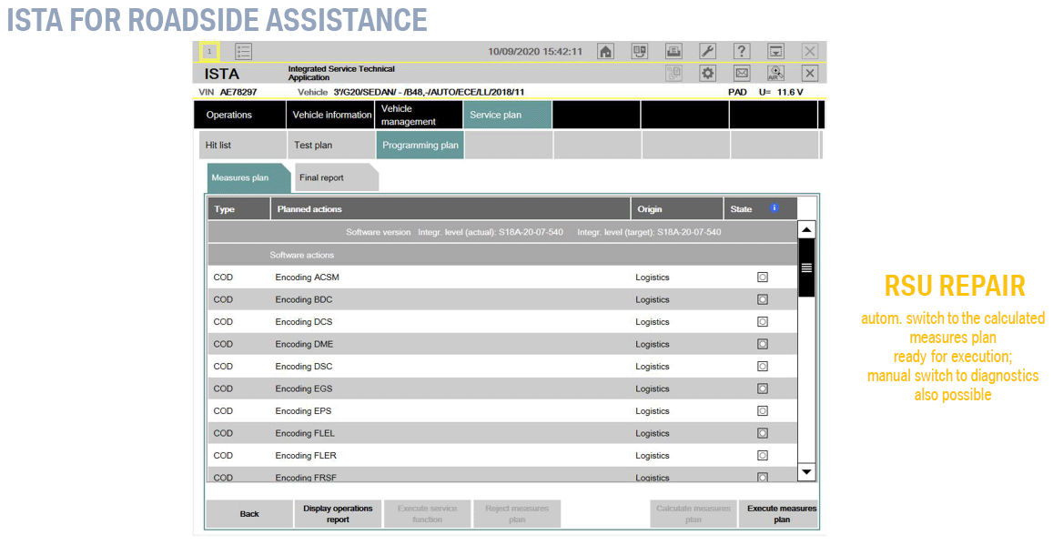The image size is (1053, 545).
Task: Toggle state checkbox for Encoding FLER
Action: click(762, 455)
